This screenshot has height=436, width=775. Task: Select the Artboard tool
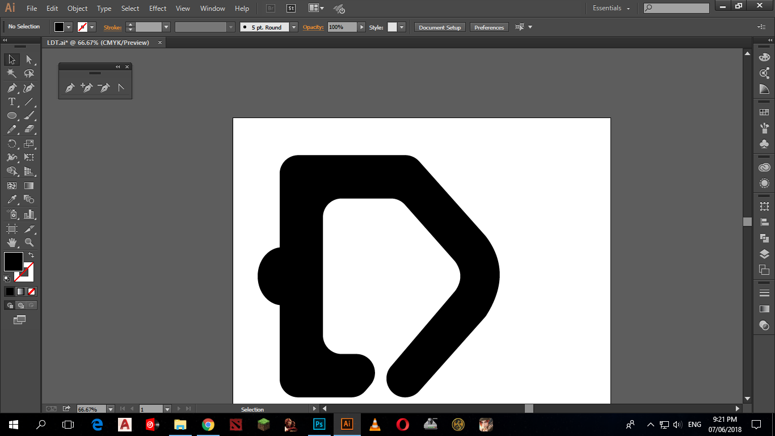(x=12, y=228)
